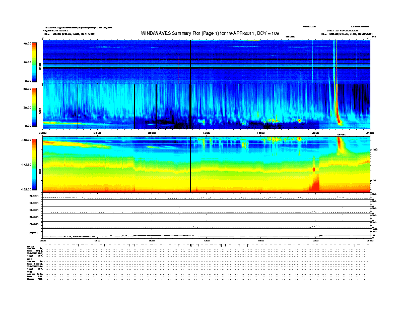This screenshot has width=399, height=309.
Task: Click the yellow-red drifting band at TNR top-left
Action: (77, 144)
